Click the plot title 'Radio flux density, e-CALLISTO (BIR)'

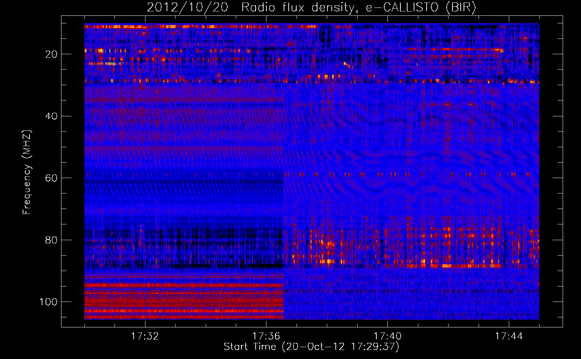click(358, 7)
